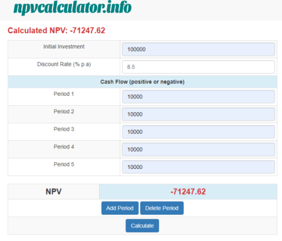Click the Cash Flow (positive or negative) header
The height and width of the screenshot is (241, 282).
pyautogui.click(x=142, y=82)
